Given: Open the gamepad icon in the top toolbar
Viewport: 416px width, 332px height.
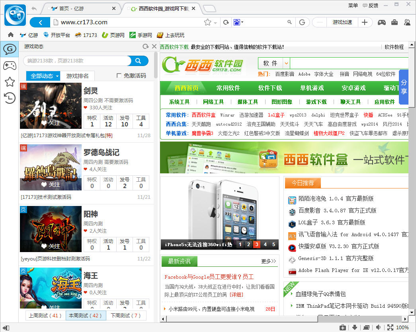Looking at the screenshot, I should pos(381,23).
